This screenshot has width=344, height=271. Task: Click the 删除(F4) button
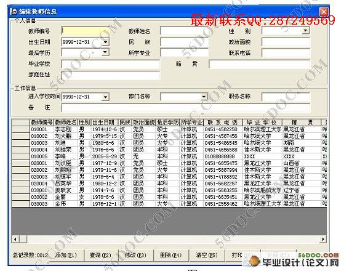[x=171, y=255]
